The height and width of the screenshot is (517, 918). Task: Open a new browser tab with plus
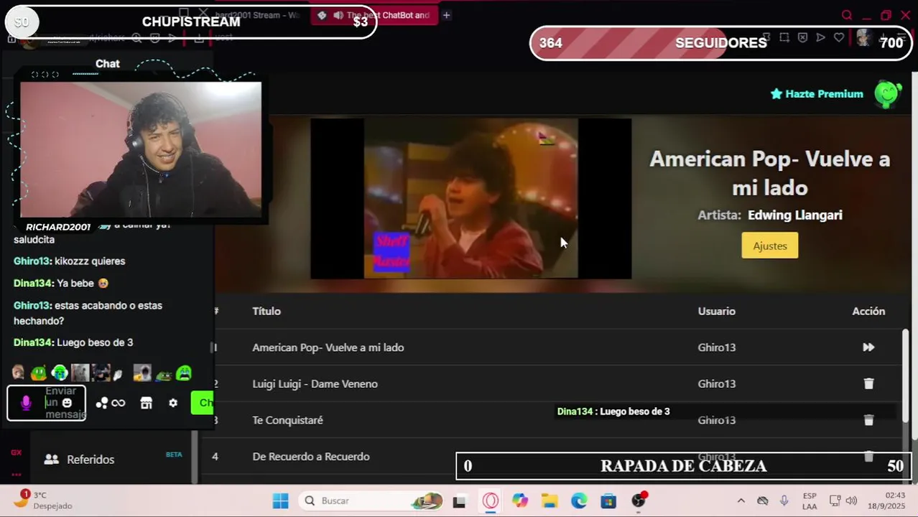[446, 15]
